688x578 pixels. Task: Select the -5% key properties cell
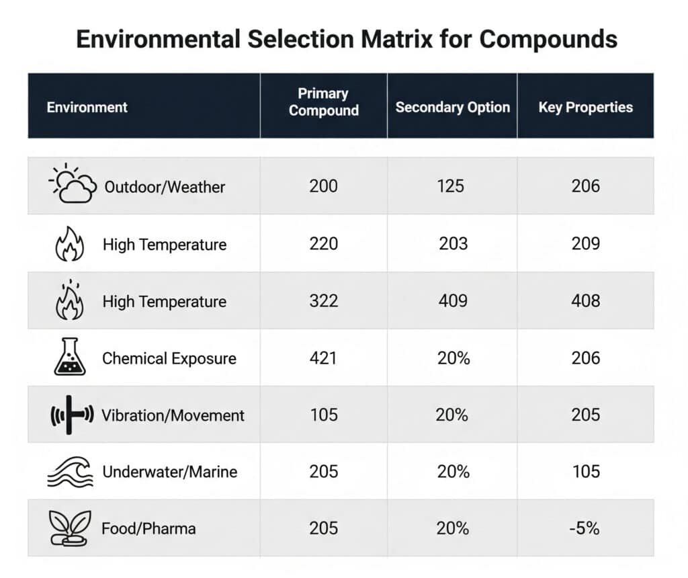coord(585,528)
